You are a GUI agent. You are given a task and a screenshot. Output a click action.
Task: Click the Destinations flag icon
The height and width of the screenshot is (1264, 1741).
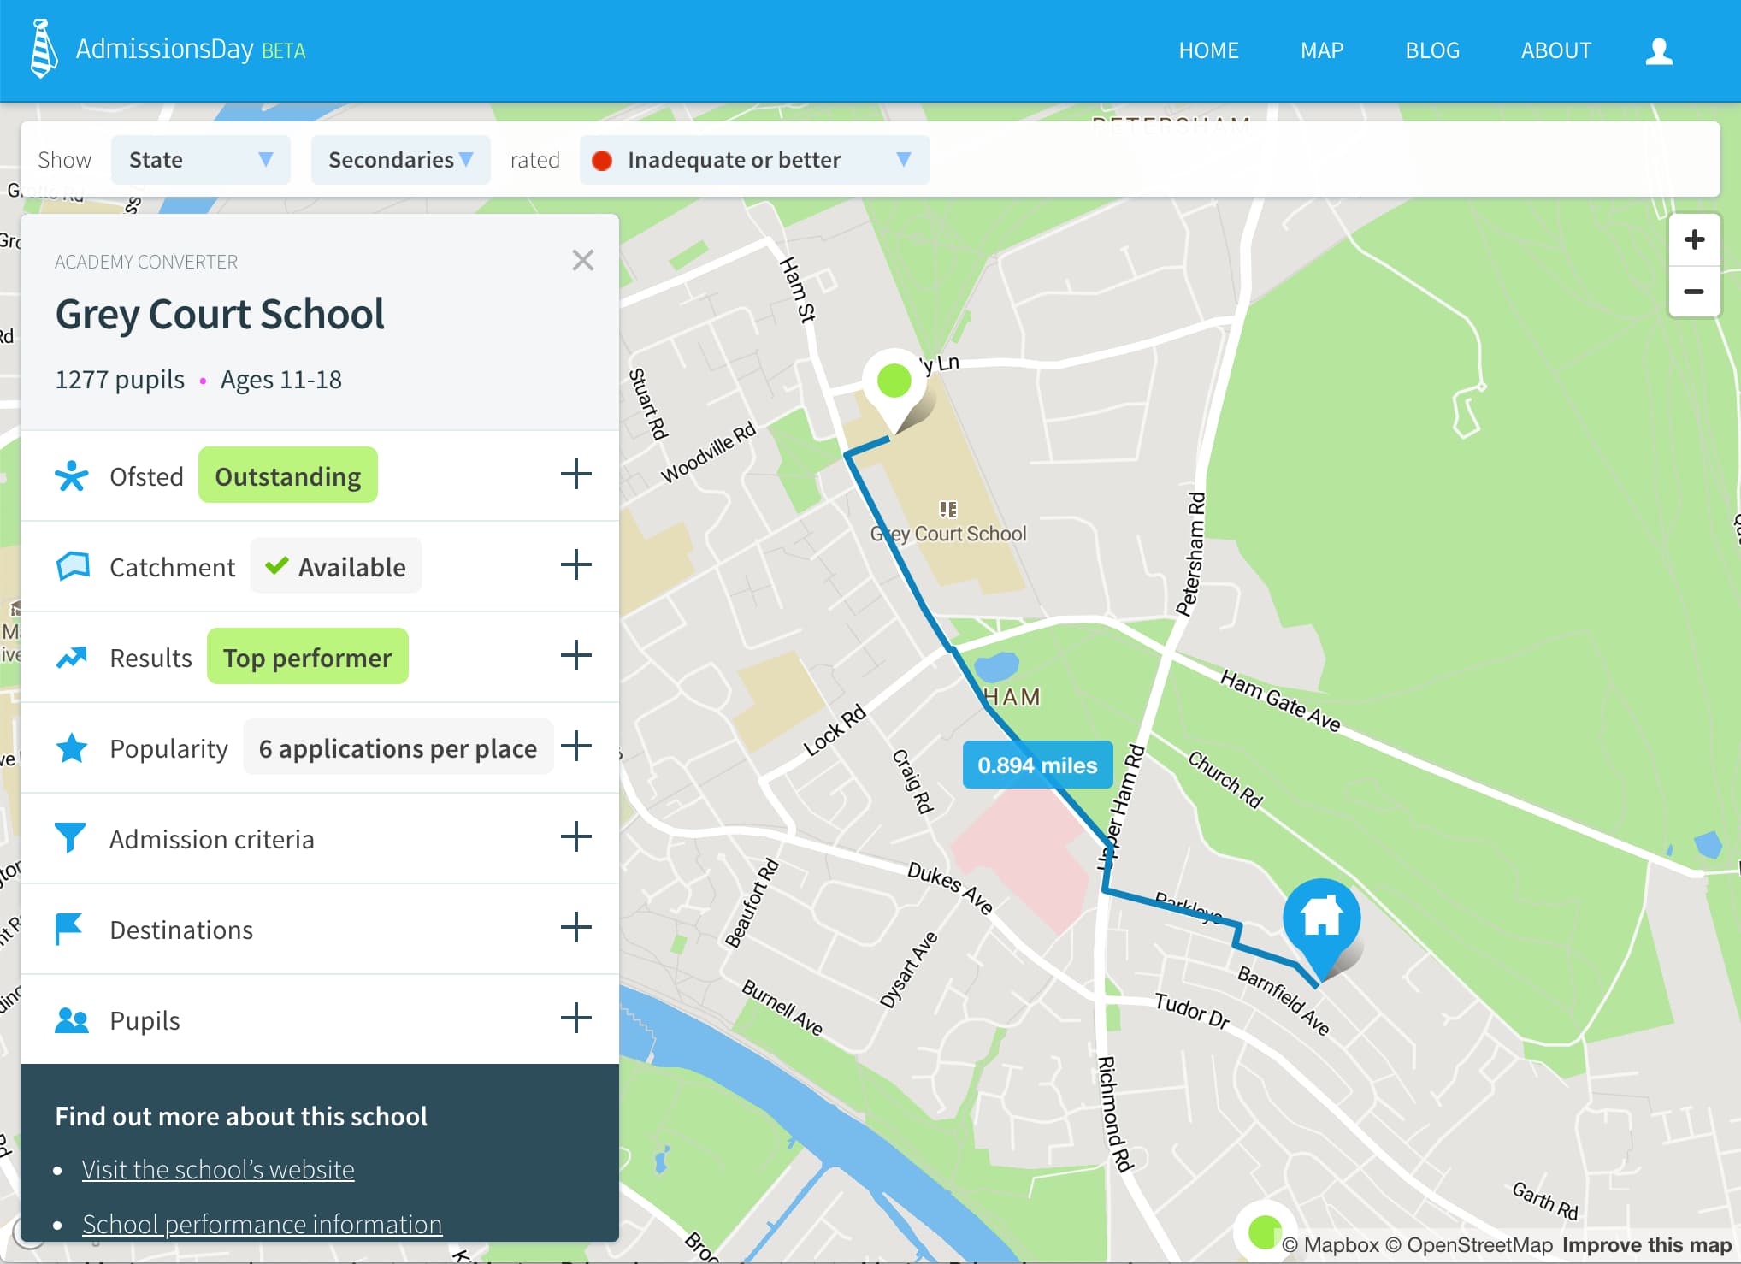[68, 929]
